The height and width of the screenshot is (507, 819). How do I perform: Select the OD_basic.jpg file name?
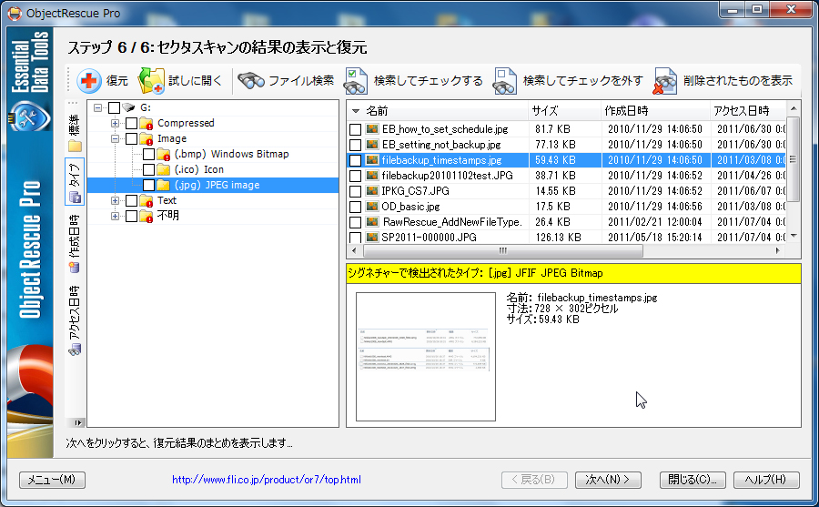coord(410,207)
